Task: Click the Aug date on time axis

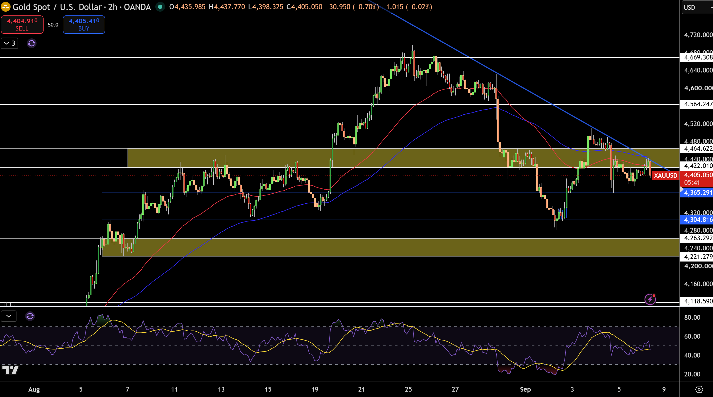Action: 34,389
